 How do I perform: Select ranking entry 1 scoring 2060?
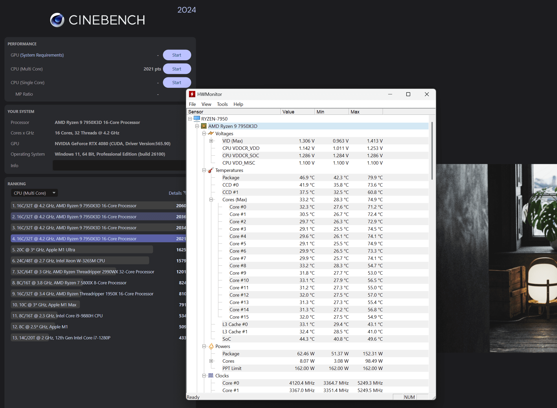98,206
